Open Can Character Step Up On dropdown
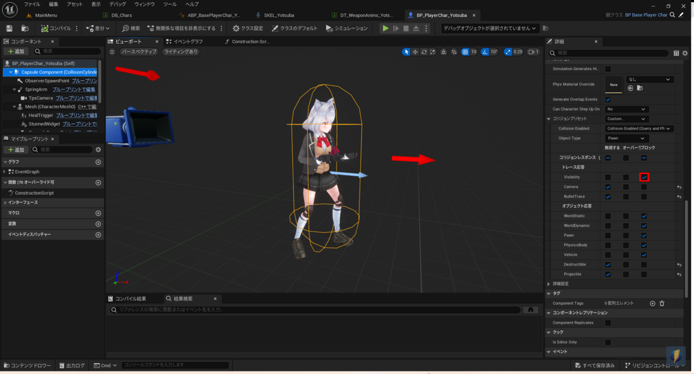The height and width of the screenshot is (374, 694). coord(627,109)
